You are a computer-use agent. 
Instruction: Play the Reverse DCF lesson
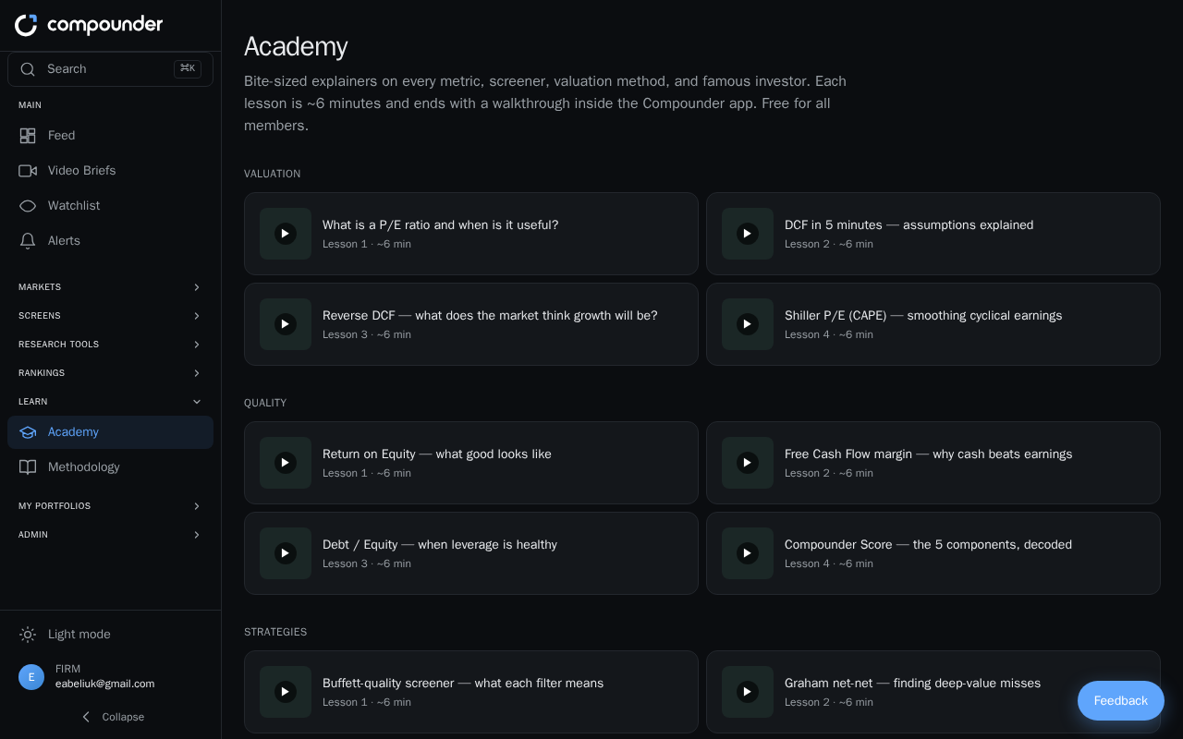click(286, 324)
